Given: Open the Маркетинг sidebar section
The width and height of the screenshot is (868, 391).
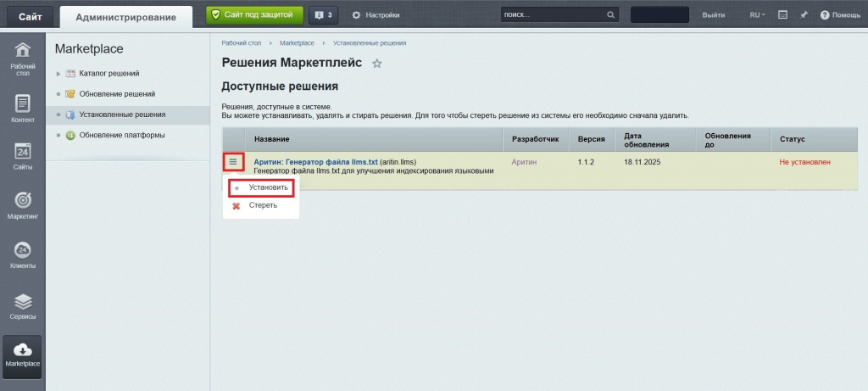Looking at the screenshot, I should tap(23, 206).
